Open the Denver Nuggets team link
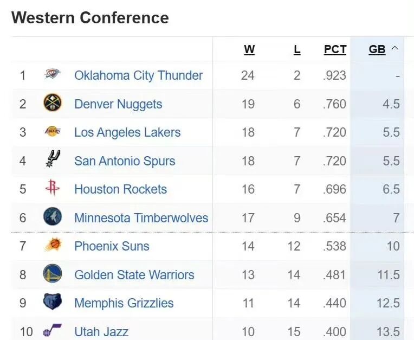The width and height of the screenshot is (414, 340). pyautogui.click(x=118, y=104)
